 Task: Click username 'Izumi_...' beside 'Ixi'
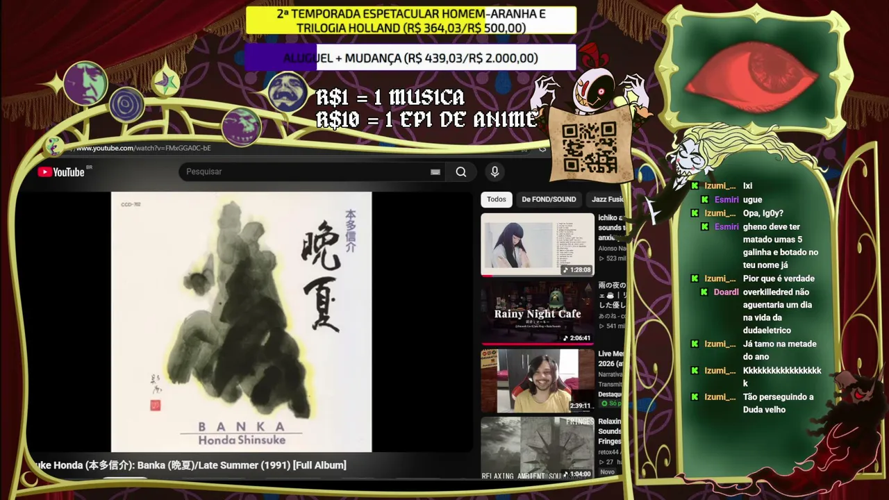click(720, 186)
